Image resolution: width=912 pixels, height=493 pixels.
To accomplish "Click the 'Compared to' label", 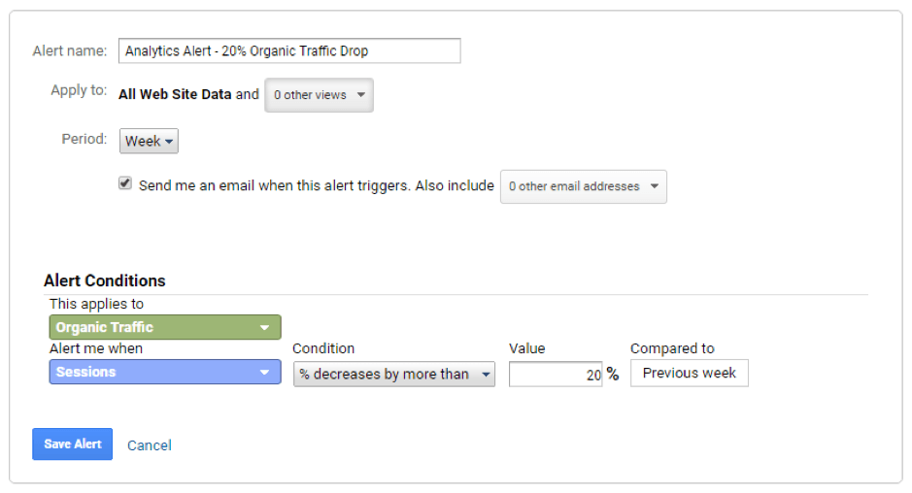I will (x=672, y=348).
